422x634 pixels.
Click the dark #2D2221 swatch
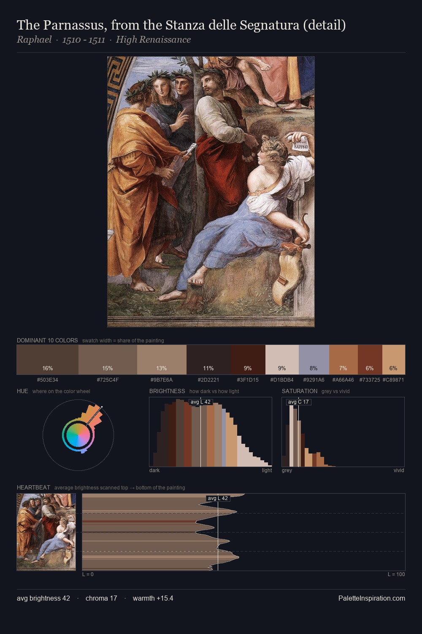tap(208, 360)
